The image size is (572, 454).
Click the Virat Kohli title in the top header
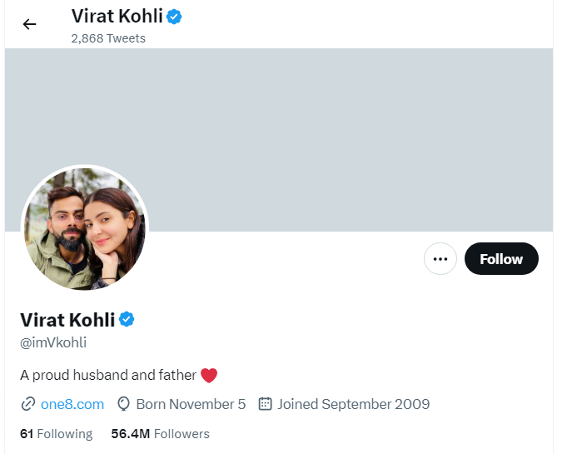(117, 16)
